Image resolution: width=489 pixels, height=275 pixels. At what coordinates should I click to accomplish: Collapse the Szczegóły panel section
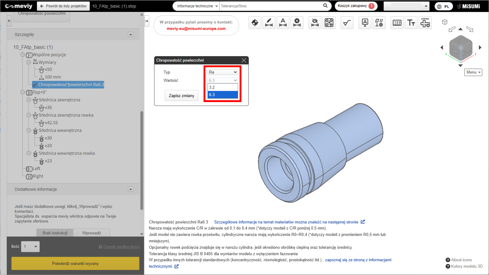tap(131, 35)
